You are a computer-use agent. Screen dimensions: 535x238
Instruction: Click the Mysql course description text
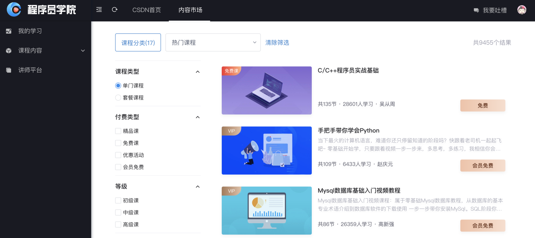tap(410, 205)
